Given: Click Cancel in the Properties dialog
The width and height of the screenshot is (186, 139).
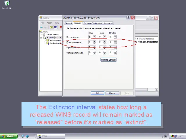Looking at the screenshot, I should (112, 93).
